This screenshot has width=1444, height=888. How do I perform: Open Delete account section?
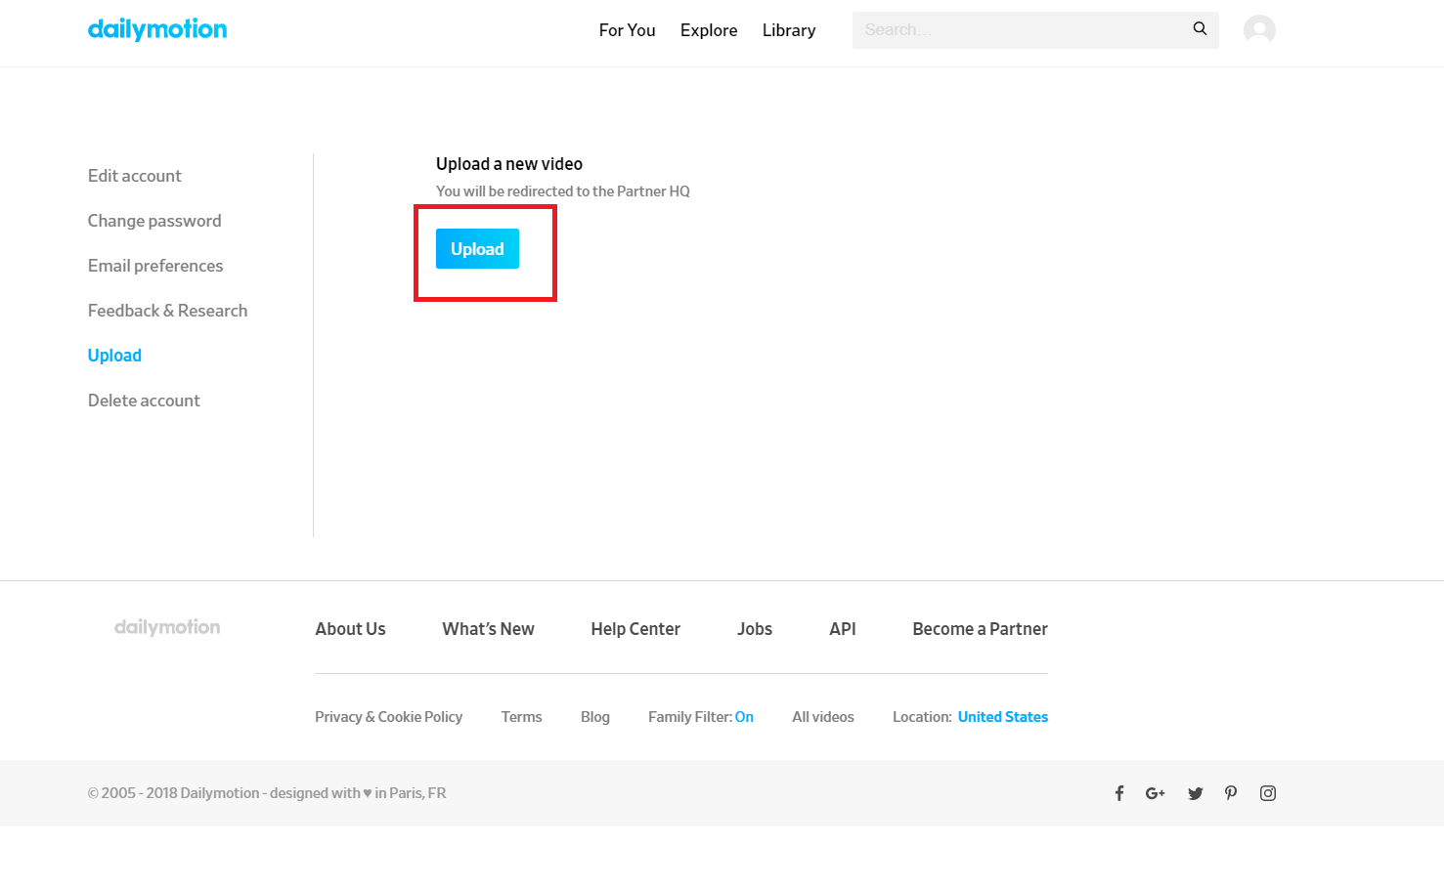144,401
